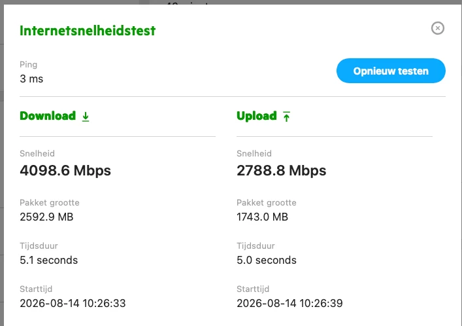Click the Pakket grootte label under Upload
Screen dimensions: 462x326
267,202
